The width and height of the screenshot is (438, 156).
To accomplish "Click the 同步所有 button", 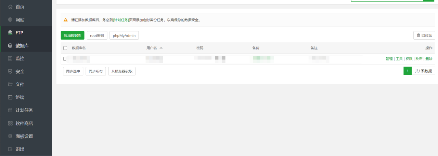I will pos(96,71).
